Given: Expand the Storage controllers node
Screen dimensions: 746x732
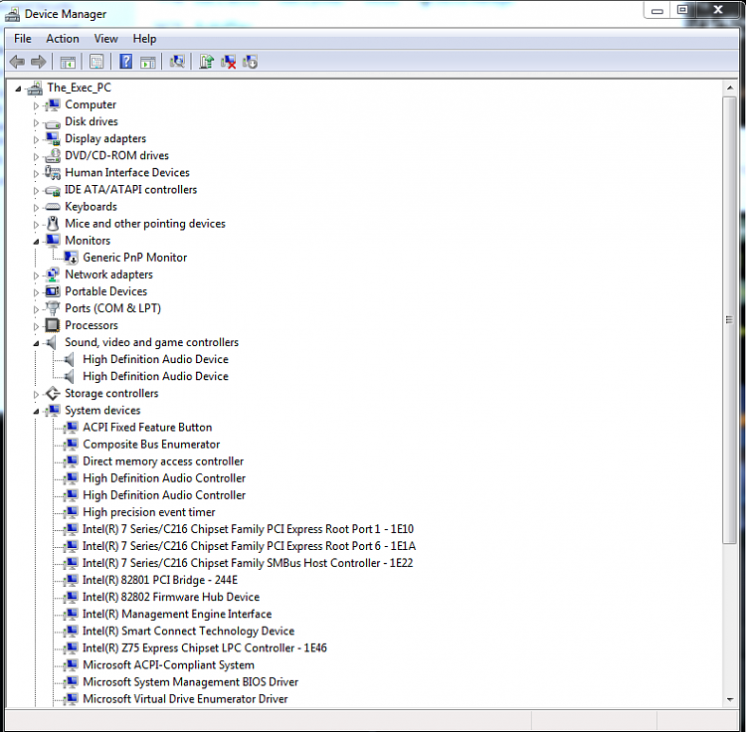Looking at the screenshot, I should point(36,394).
